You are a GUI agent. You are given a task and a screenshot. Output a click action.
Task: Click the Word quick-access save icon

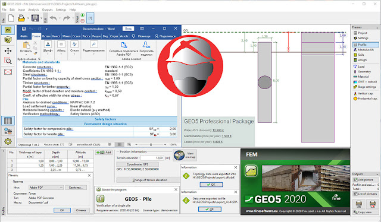[24, 29]
